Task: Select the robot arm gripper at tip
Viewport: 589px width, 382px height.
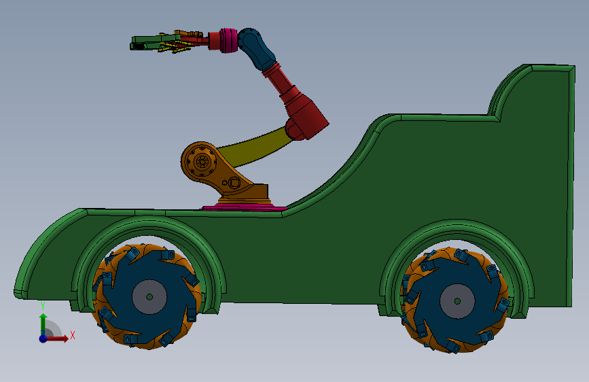Action: click(162, 42)
